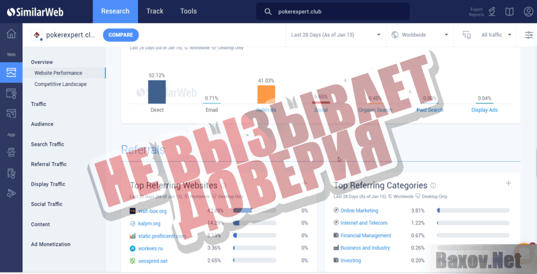Open the Ad Monetization section

tap(50, 244)
